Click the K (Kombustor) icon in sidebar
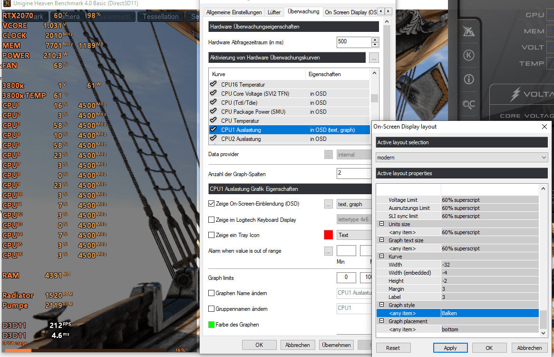Viewport: 554px width, 357px height. tap(469, 55)
